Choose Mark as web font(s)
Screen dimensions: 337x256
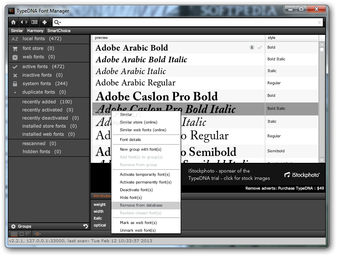(x=146, y=223)
